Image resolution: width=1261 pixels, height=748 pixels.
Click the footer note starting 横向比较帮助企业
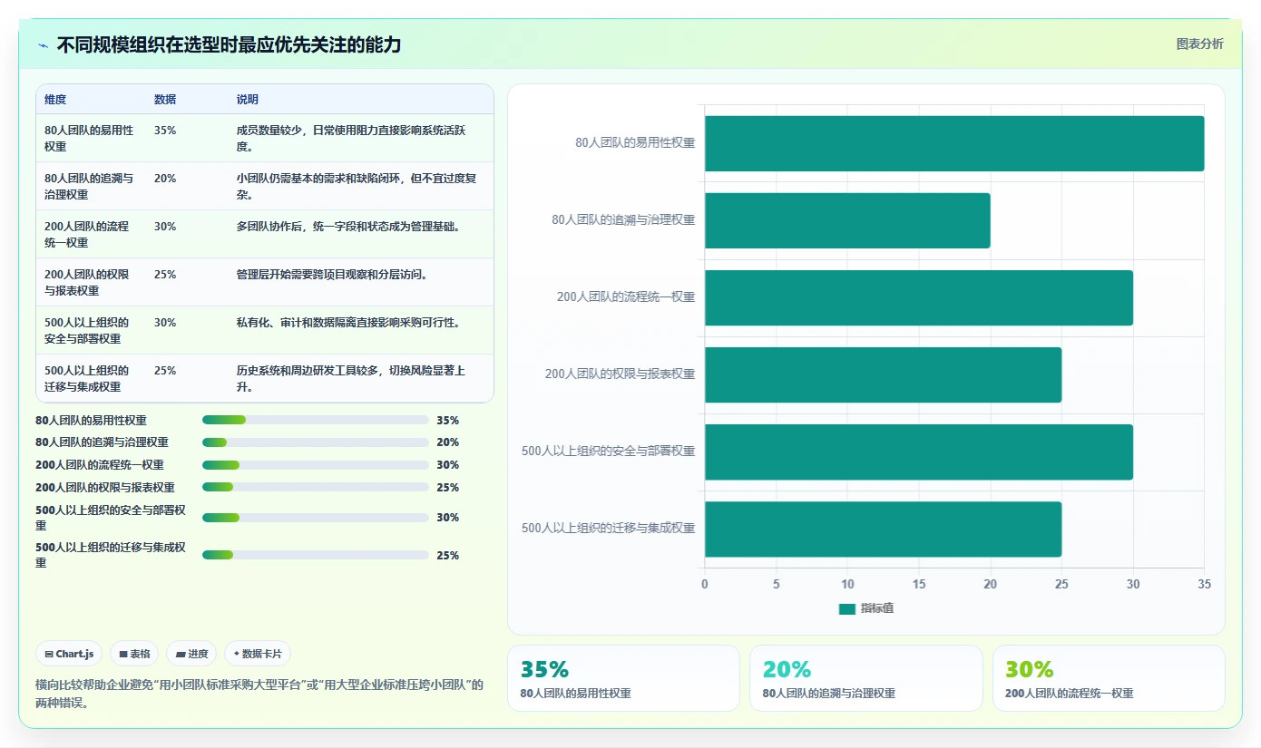[x=259, y=694]
